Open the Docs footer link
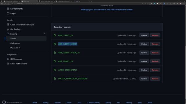Viewport: 186px width, 104px height. click(79, 103)
